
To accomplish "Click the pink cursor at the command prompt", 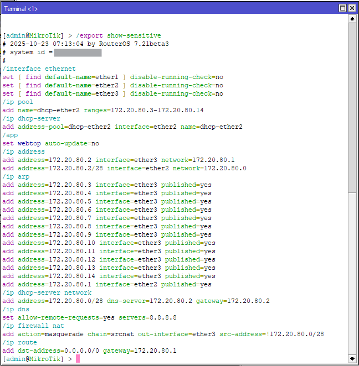I will click(78, 358).
